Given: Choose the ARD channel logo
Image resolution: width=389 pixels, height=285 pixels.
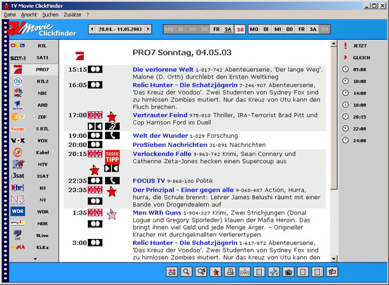Looking at the screenshot, I should coord(17,105).
